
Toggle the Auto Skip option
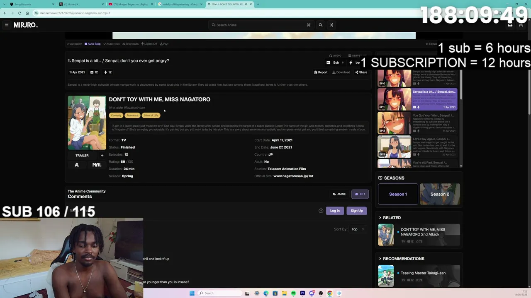click(93, 44)
